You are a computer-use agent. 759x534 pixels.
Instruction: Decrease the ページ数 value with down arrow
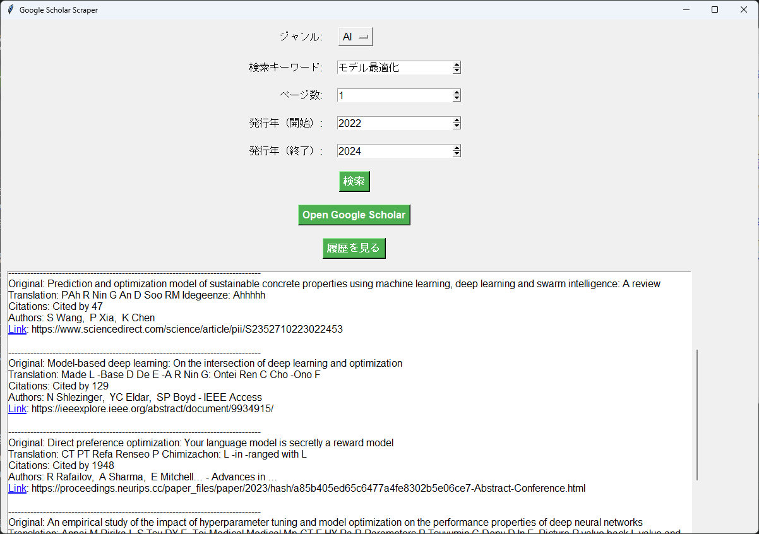(457, 98)
